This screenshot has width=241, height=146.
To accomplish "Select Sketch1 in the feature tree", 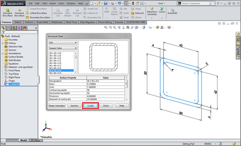I will 14,84.
